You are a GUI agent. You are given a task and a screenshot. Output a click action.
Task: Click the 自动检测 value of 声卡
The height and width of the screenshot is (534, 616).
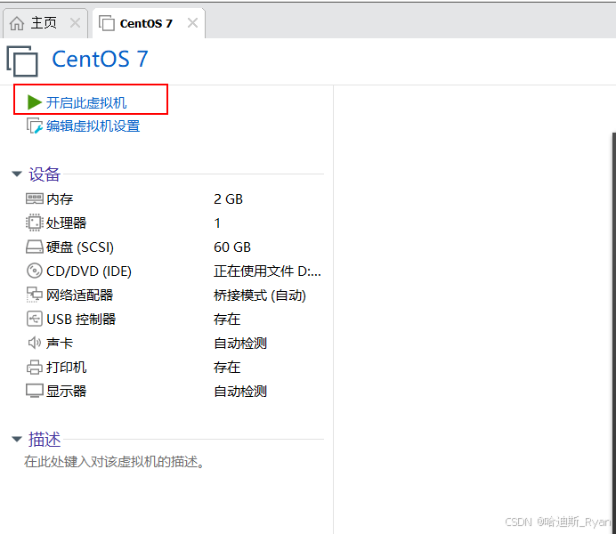click(x=240, y=344)
